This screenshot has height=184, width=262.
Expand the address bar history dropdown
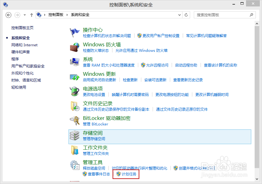click(x=179, y=15)
